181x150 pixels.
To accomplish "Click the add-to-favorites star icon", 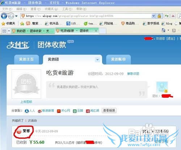I will [22, 23].
